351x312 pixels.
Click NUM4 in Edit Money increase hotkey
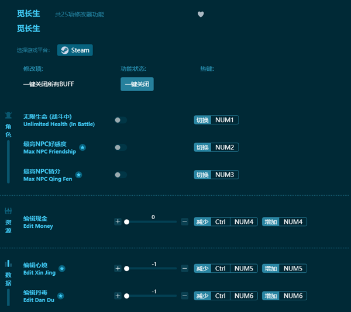(x=293, y=221)
